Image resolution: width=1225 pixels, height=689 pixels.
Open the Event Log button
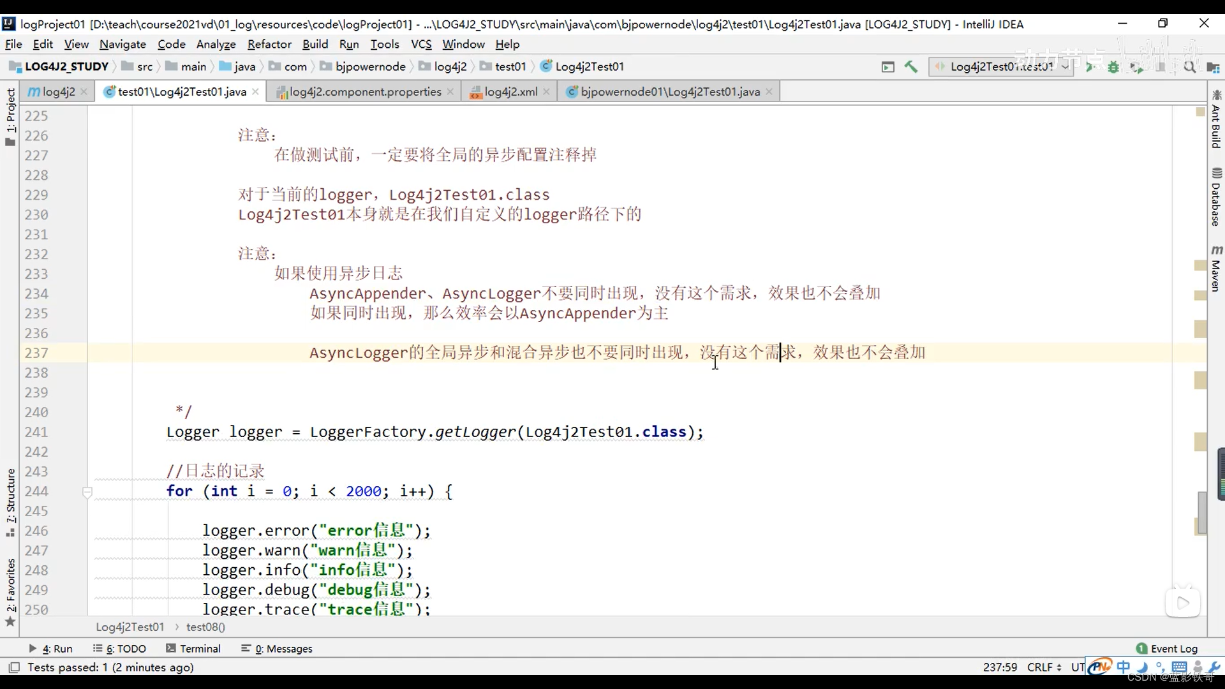[x=1167, y=648]
